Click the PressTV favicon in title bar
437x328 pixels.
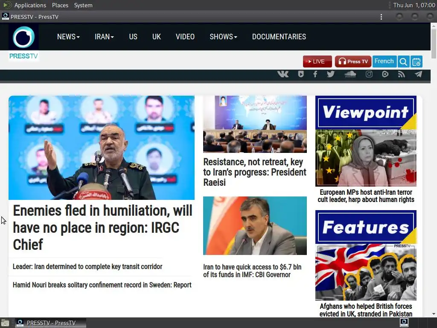pyautogui.click(x=5, y=17)
